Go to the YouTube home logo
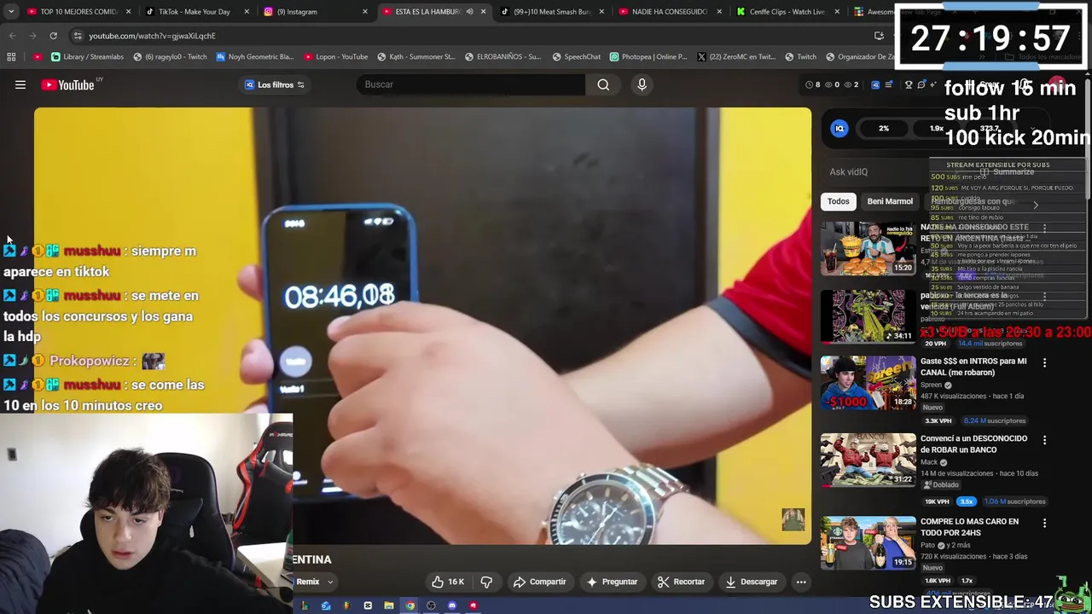Viewport: 1092px width, 614px height. pyautogui.click(x=67, y=84)
